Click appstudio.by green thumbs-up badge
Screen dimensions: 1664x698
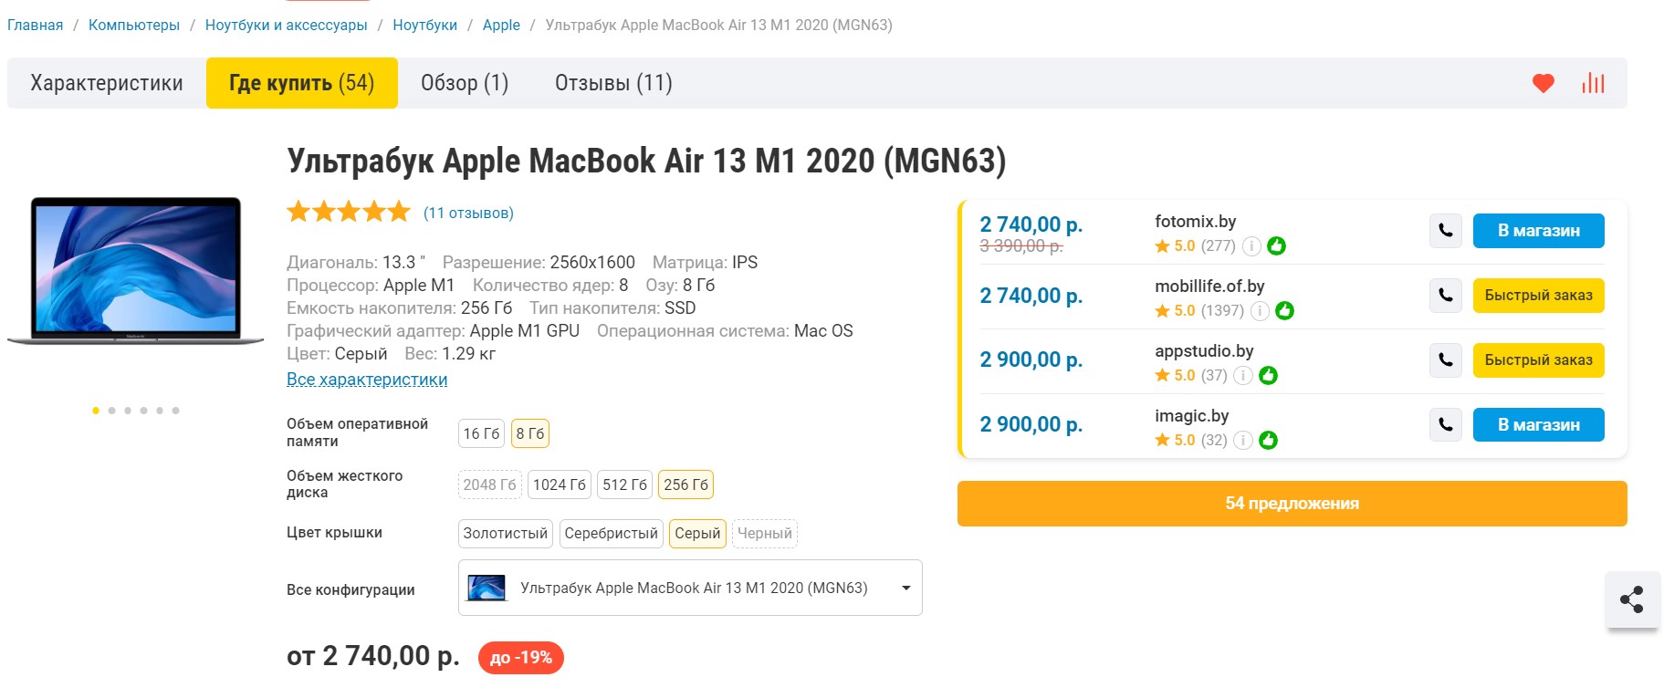click(1268, 376)
